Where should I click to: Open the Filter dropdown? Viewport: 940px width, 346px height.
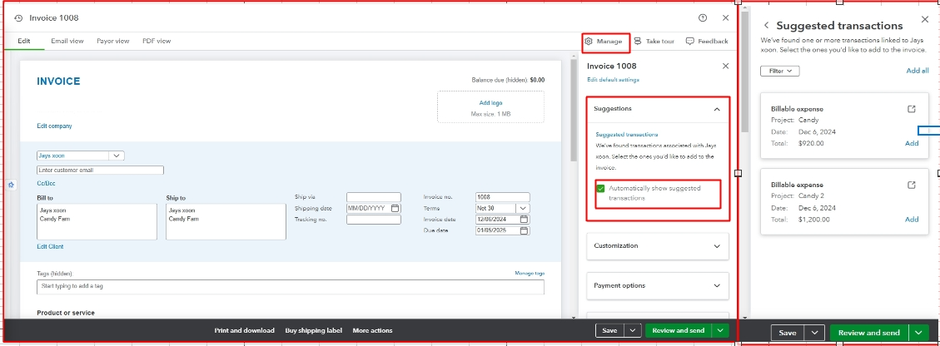[x=780, y=71]
